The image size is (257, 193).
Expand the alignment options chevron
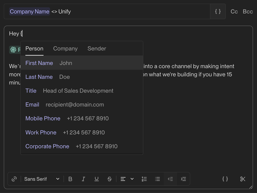[x=132, y=179]
